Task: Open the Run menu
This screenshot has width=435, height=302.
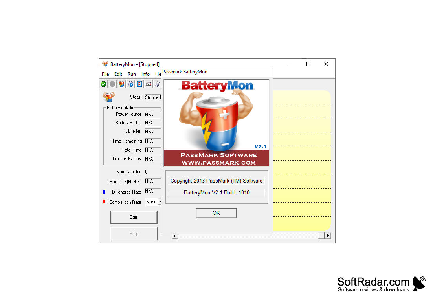Action: (x=132, y=74)
